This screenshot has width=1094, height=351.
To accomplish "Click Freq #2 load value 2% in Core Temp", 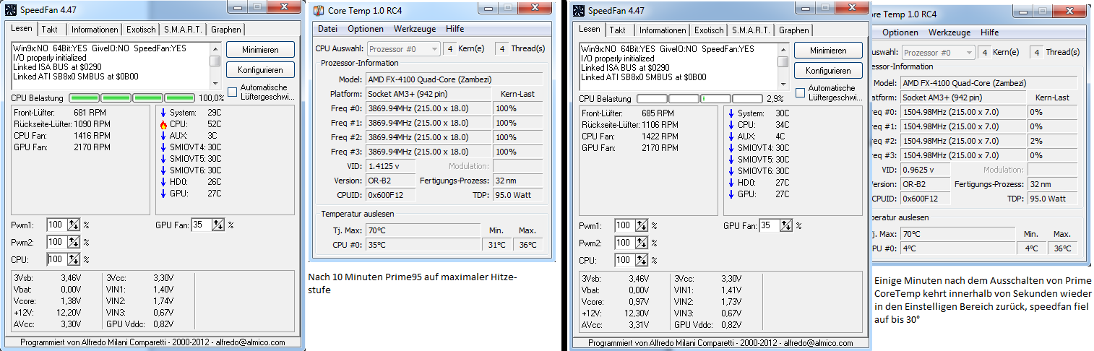I will click(x=1051, y=141).
